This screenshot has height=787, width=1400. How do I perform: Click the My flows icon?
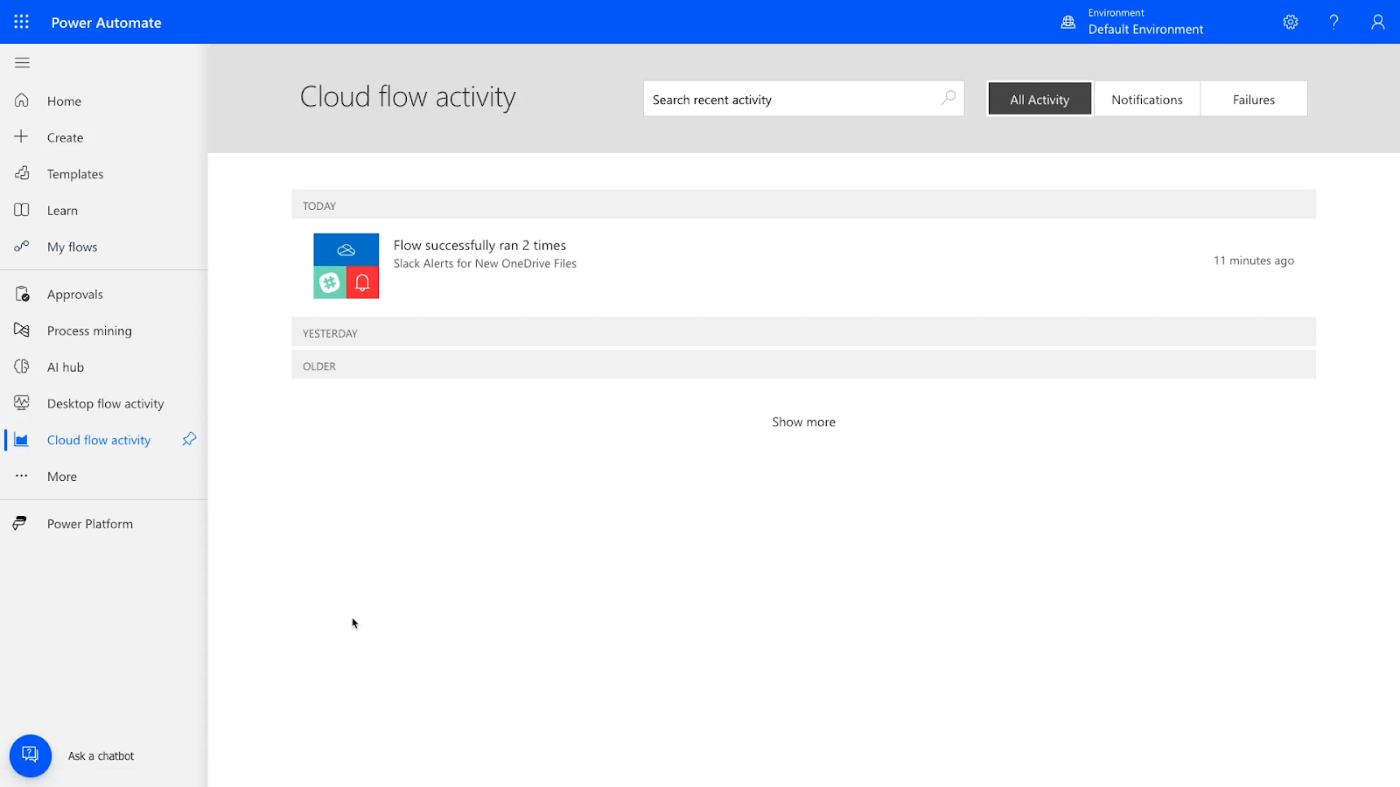(22, 247)
